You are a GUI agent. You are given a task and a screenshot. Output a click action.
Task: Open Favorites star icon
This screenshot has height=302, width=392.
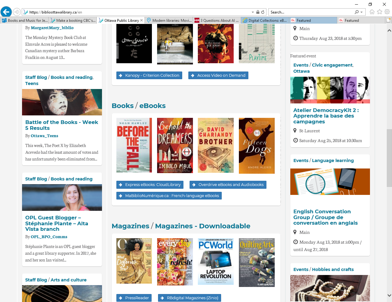click(380, 12)
